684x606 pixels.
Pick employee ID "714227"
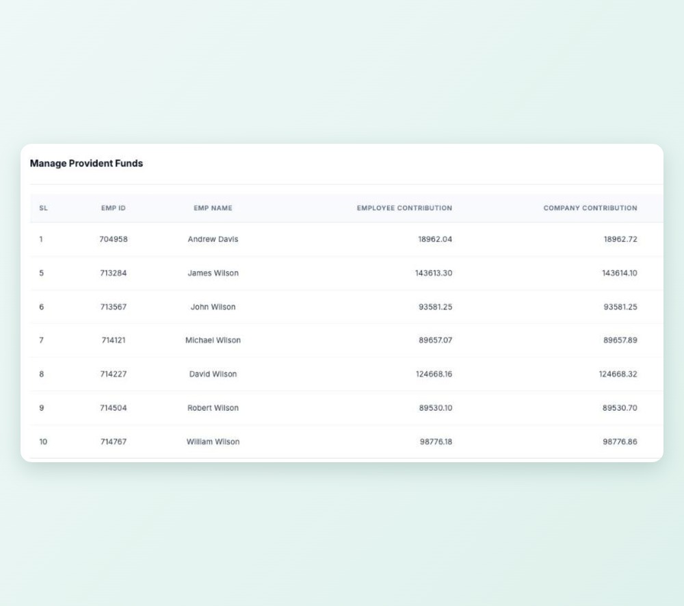(x=114, y=374)
